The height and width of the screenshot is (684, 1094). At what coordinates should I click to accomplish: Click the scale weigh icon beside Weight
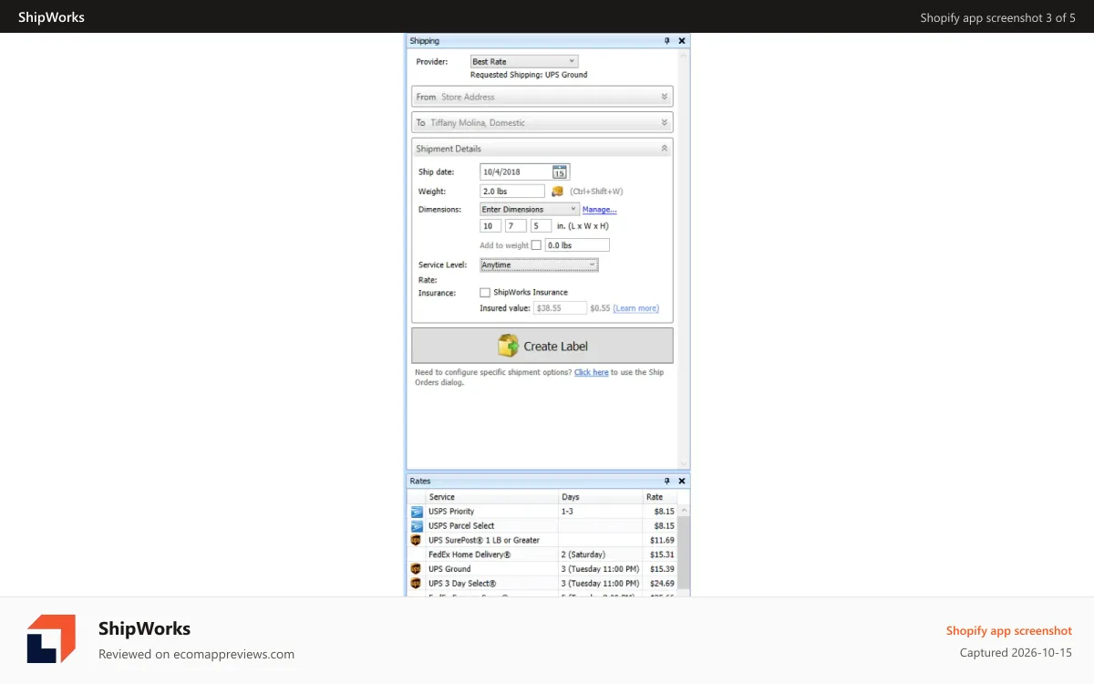pos(557,192)
